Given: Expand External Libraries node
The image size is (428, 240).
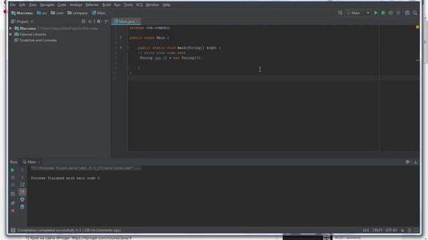Looking at the screenshot, I should (11, 34).
